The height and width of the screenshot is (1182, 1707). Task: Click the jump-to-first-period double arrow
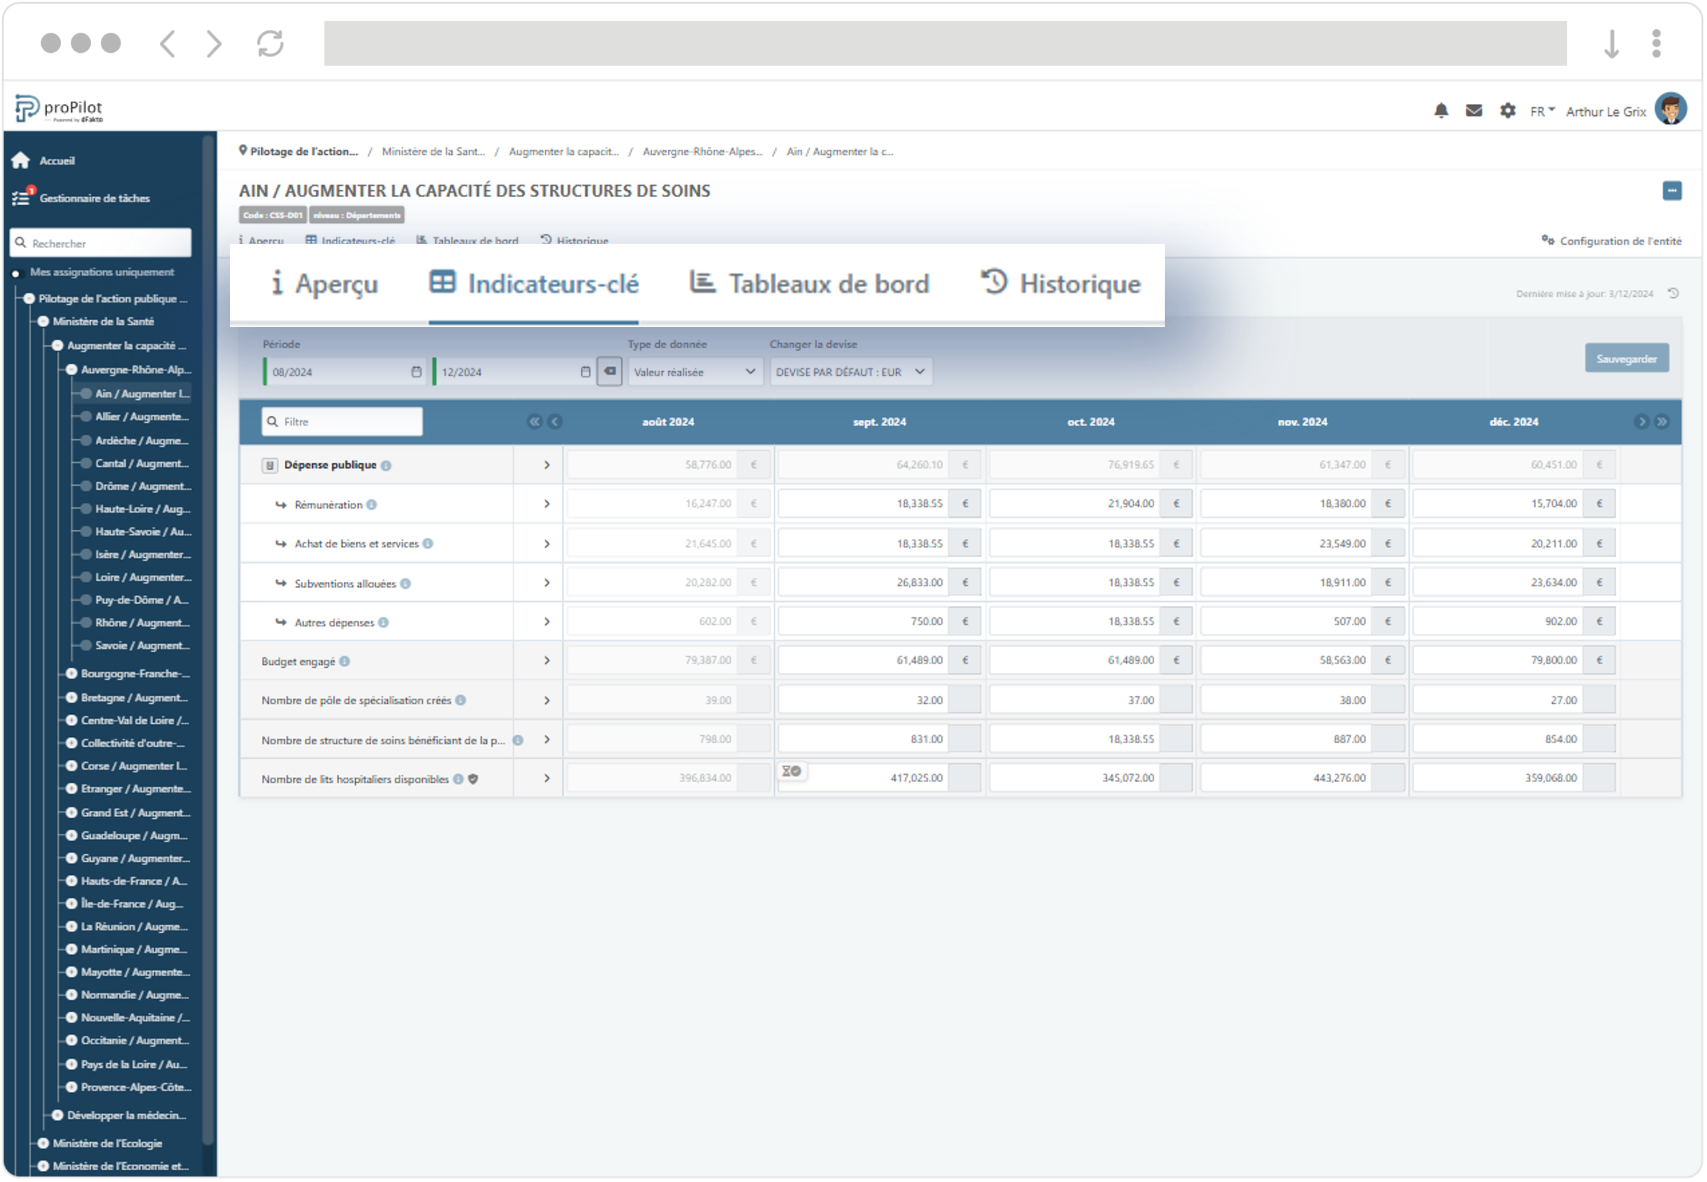(534, 422)
